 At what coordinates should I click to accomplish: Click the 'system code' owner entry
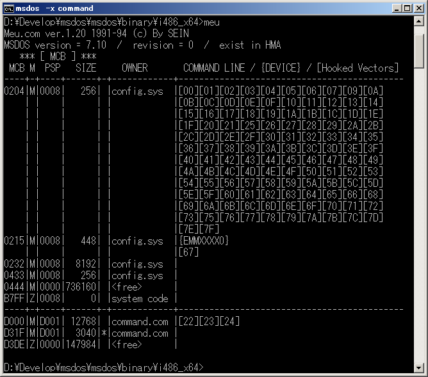tap(140, 298)
